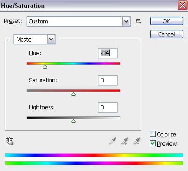Click the Custom preset combo box

(78, 21)
